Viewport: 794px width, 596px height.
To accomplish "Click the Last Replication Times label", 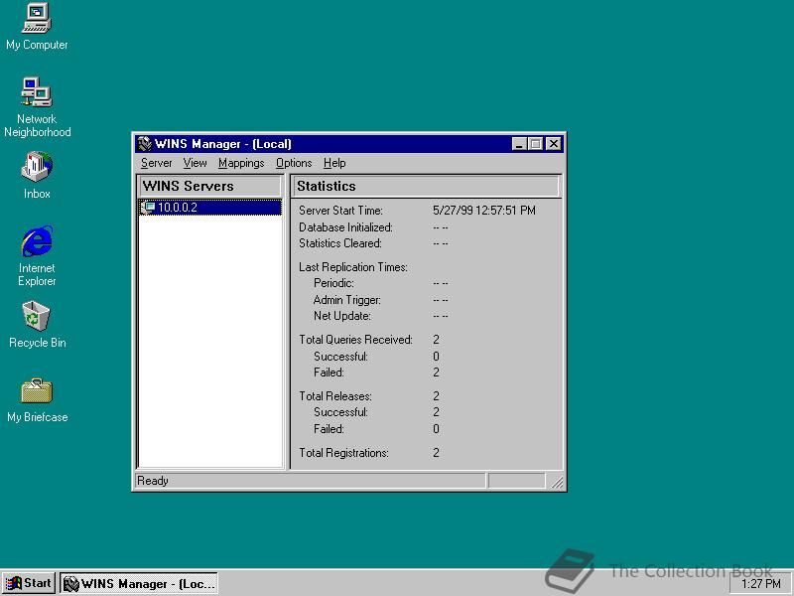I will pos(353,267).
